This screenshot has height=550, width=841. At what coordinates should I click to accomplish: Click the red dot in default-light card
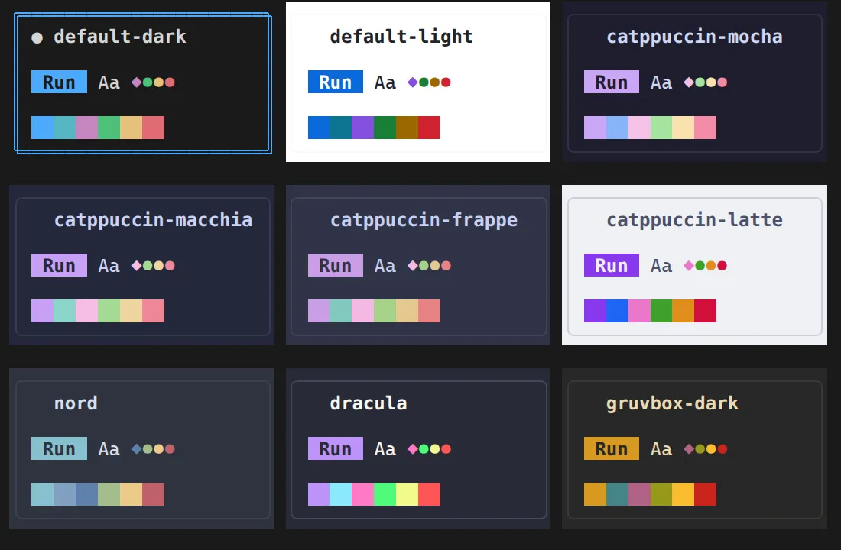(446, 82)
